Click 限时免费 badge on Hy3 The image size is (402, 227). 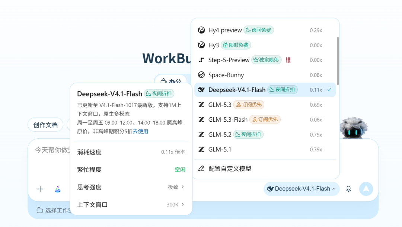coord(236,45)
